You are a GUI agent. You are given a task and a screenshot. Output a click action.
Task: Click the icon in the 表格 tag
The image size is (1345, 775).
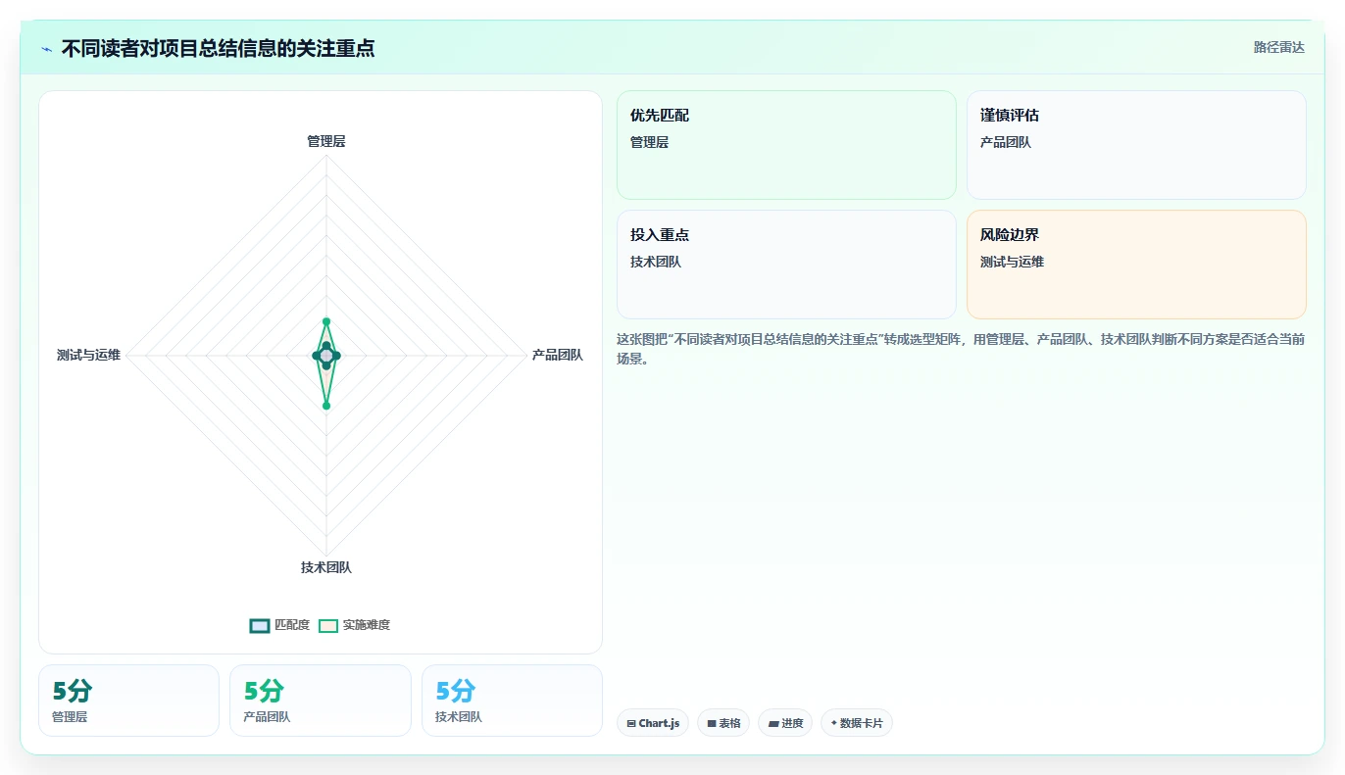point(712,724)
